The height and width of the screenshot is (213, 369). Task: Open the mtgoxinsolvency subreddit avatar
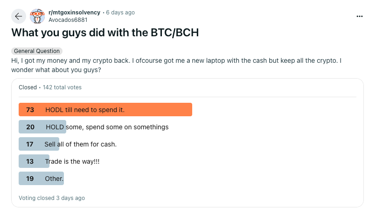37,16
